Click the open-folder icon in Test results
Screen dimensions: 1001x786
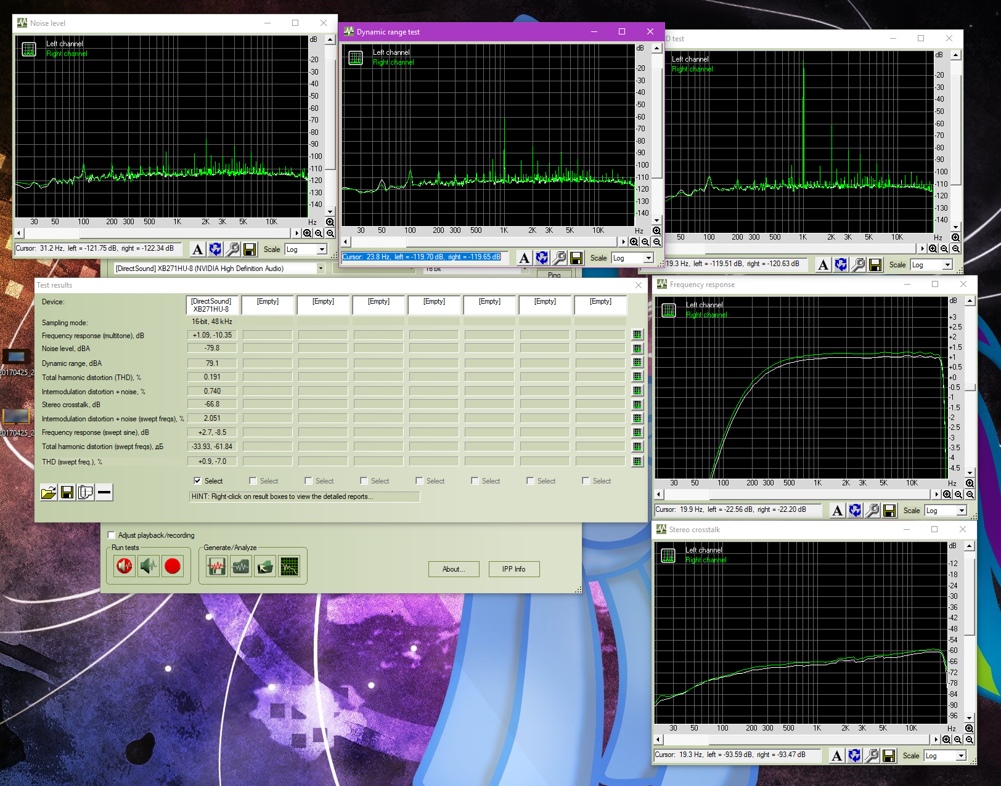pos(49,492)
